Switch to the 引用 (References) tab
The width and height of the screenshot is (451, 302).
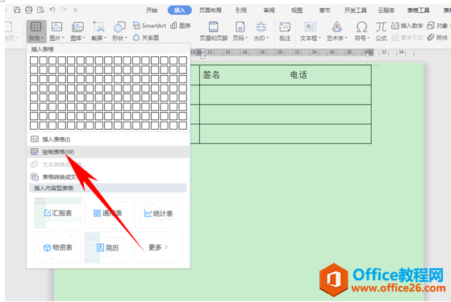pyautogui.click(x=240, y=10)
